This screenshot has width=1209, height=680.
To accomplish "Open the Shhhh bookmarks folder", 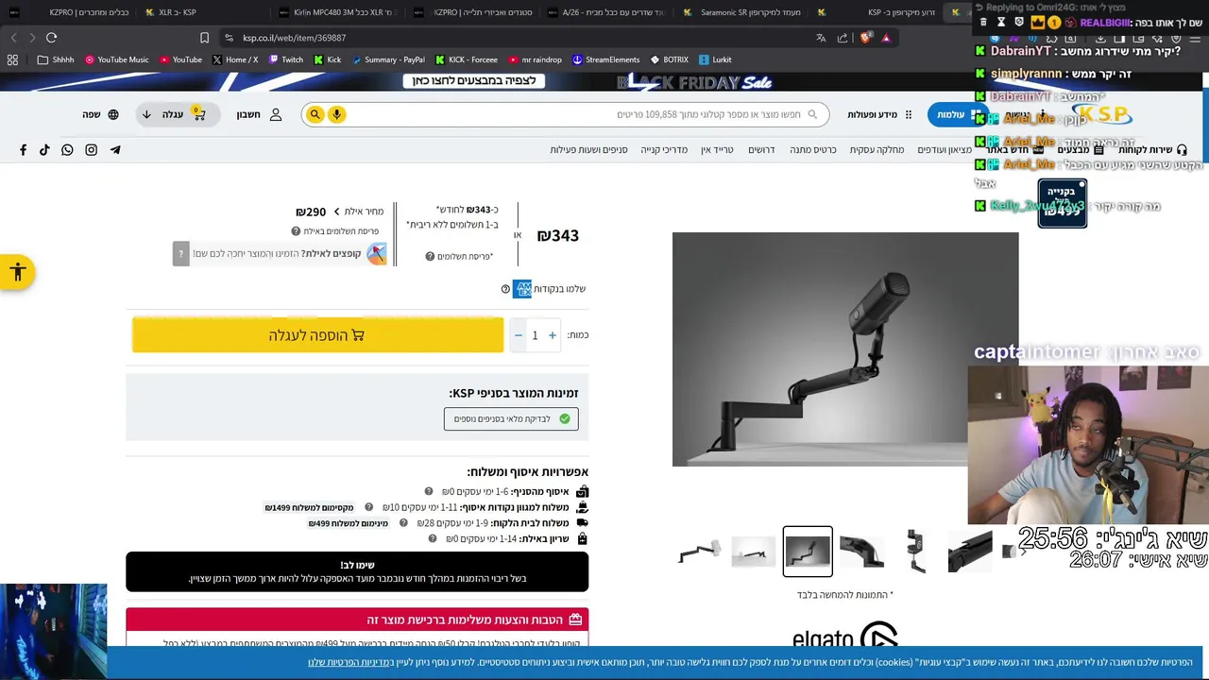I will pos(56,59).
